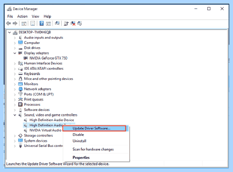
Task: Click the Device Manager title bar icon
Action: click(9, 9)
